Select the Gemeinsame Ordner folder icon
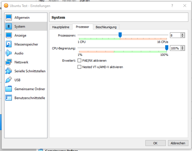Screen dimensions: 192x151 point(9,89)
